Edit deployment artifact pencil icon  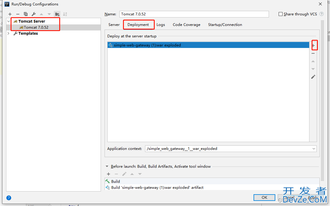(313, 77)
